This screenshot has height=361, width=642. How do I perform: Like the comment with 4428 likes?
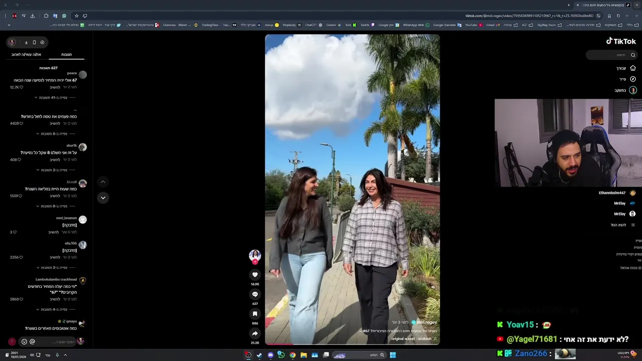point(21,123)
